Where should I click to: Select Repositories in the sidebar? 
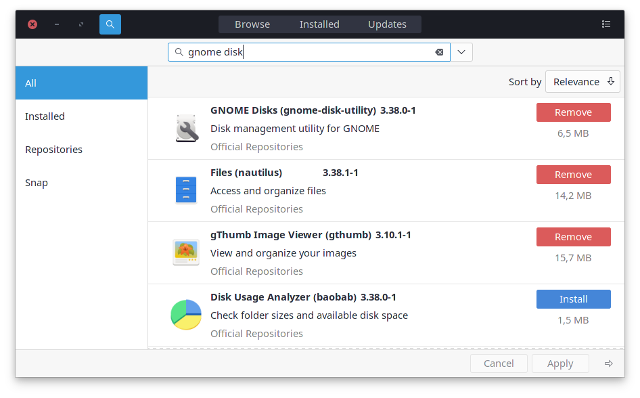(82, 150)
